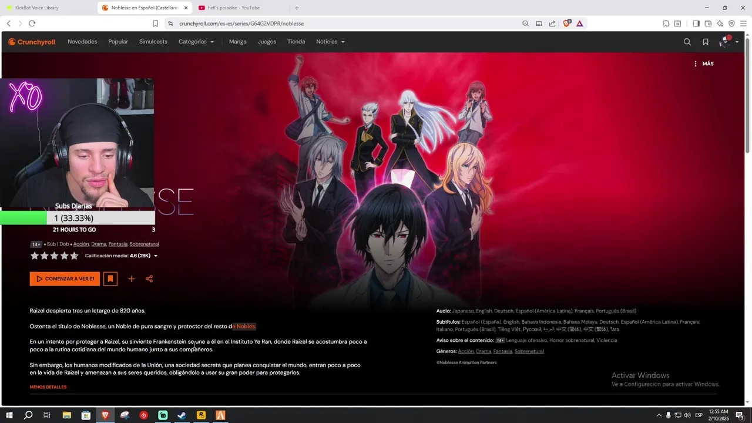The width and height of the screenshot is (752, 423).
Task: Open browser extensions puzzle icon
Action: pos(666,23)
